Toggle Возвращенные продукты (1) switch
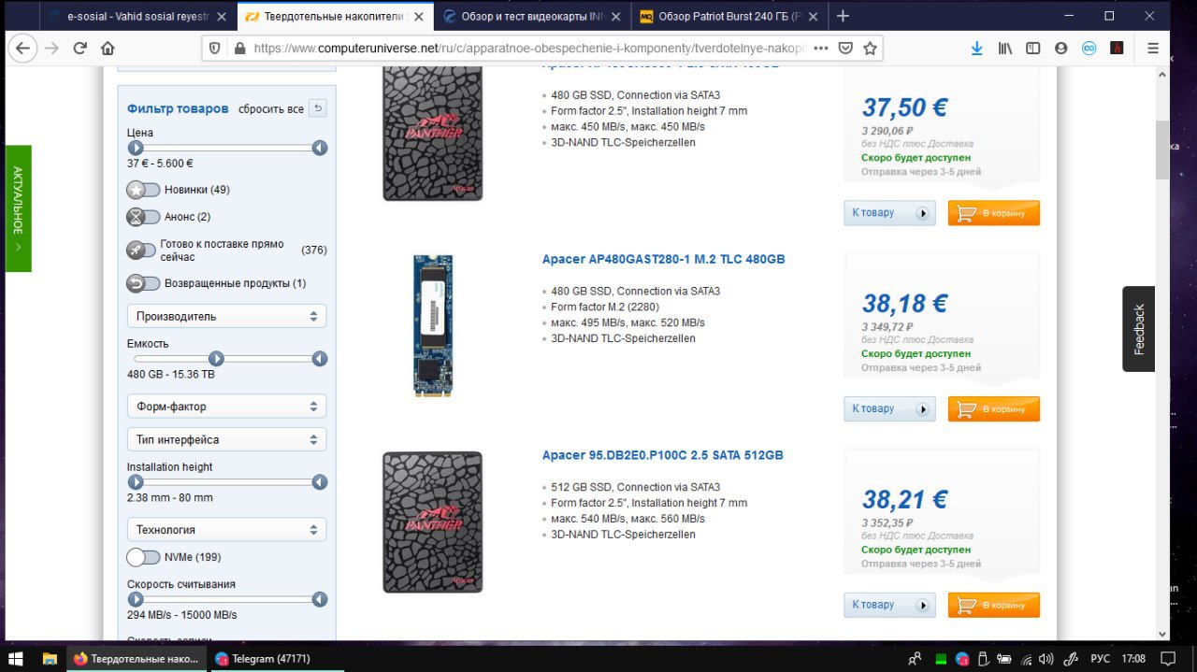 pyautogui.click(x=143, y=283)
